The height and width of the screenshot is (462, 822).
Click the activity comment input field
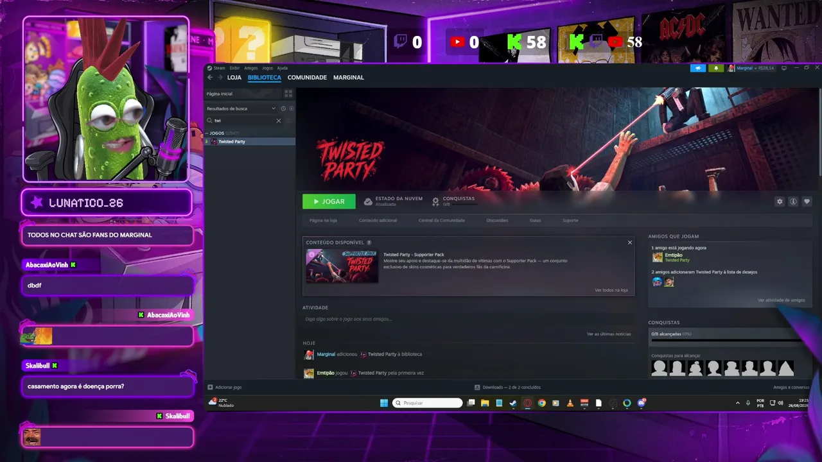coord(467,319)
